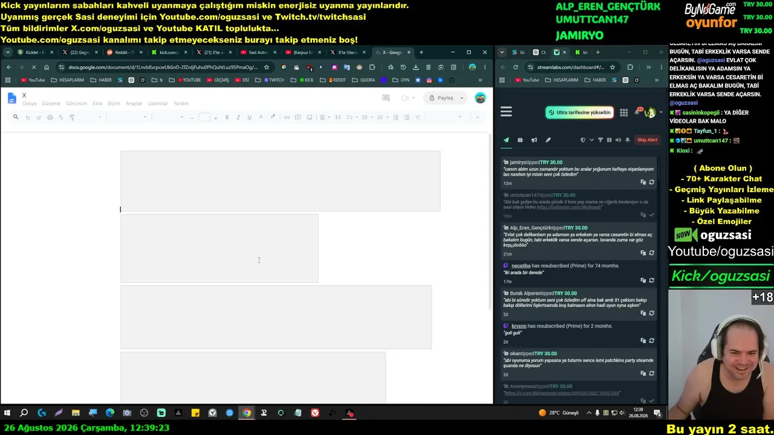Click the font size input box
The image size is (774, 435).
click(x=204, y=117)
